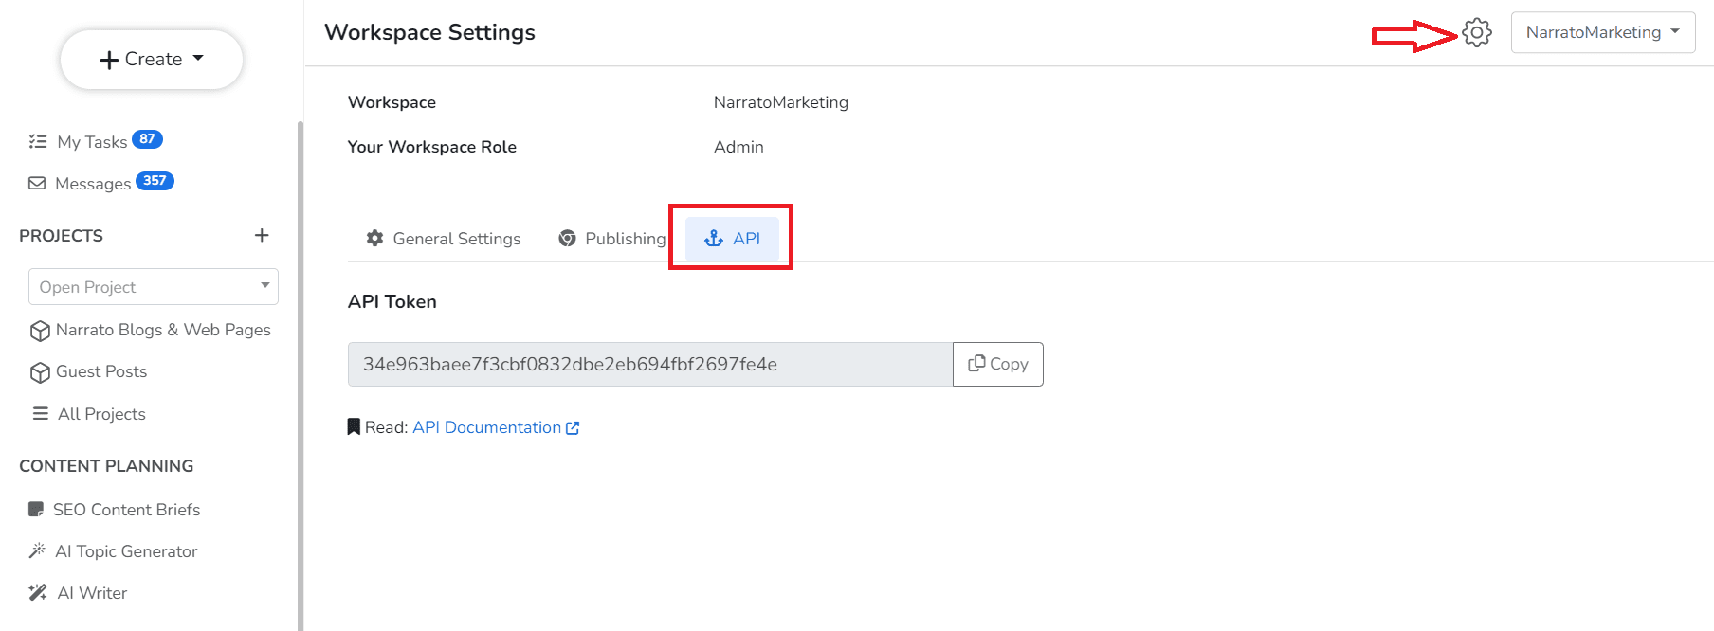Screen dimensions: 1714x631
Task: Click the Publishing tab icon
Action: 567,238
